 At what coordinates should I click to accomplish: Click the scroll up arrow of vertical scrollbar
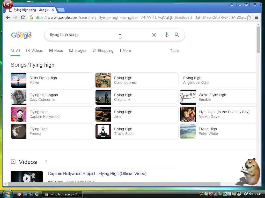[258, 24]
